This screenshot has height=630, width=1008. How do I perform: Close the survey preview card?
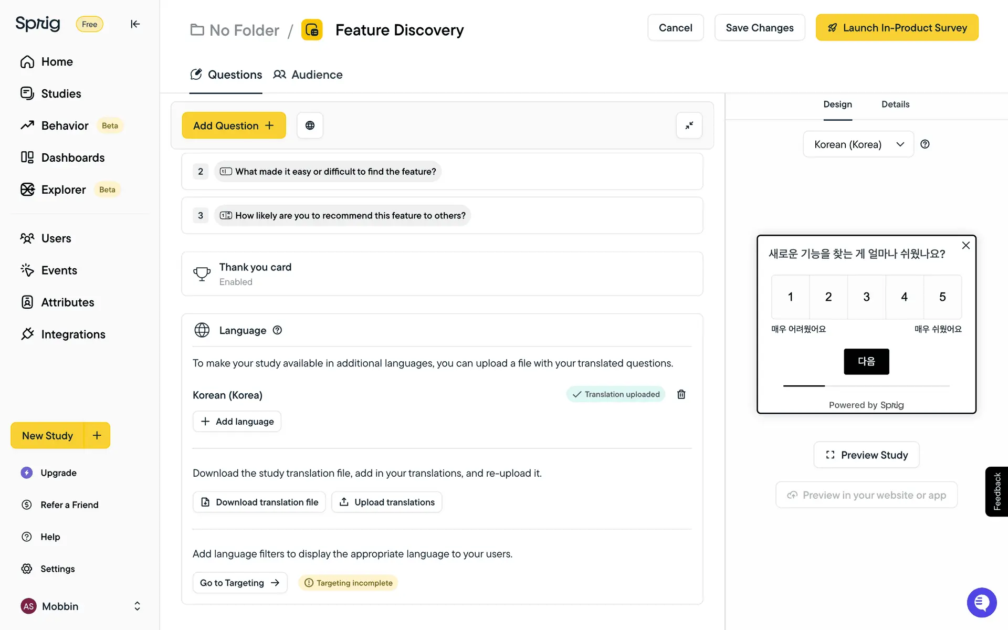(x=965, y=246)
